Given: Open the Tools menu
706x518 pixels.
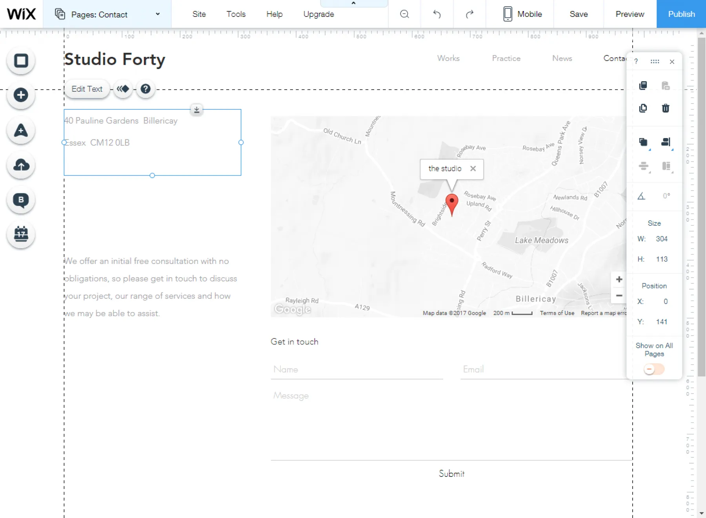Looking at the screenshot, I should pos(236,14).
